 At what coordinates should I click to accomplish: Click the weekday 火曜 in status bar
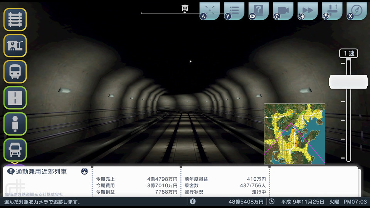(x=334, y=202)
